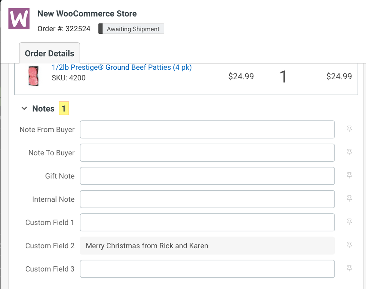Click the WooCommerce store logo icon
The height and width of the screenshot is (289, 366).
(19, 19)
